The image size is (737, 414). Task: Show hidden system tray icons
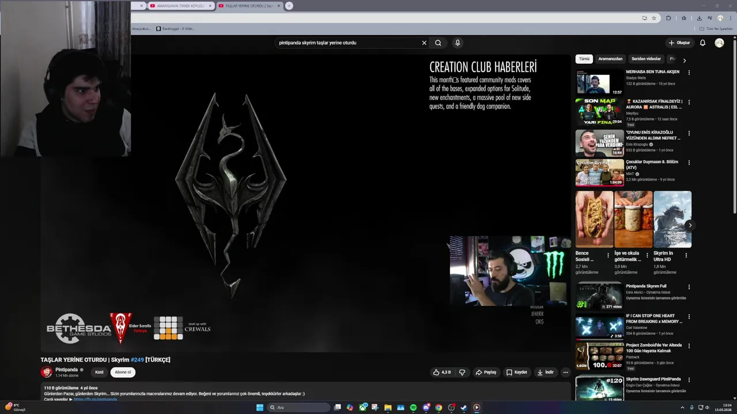683,408
